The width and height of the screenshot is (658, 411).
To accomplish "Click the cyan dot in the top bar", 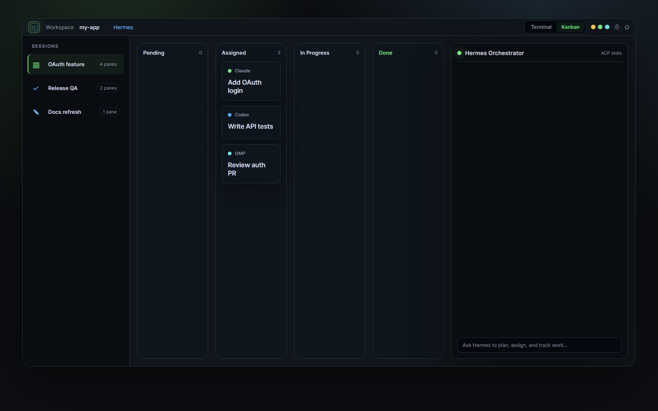I will click(607, 27).
